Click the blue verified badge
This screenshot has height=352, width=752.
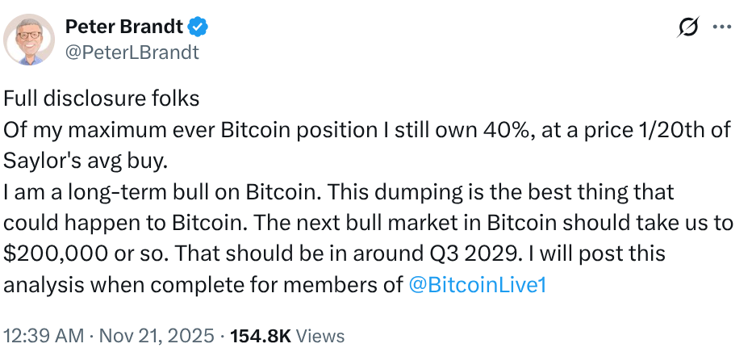click(x=198, y=27)
